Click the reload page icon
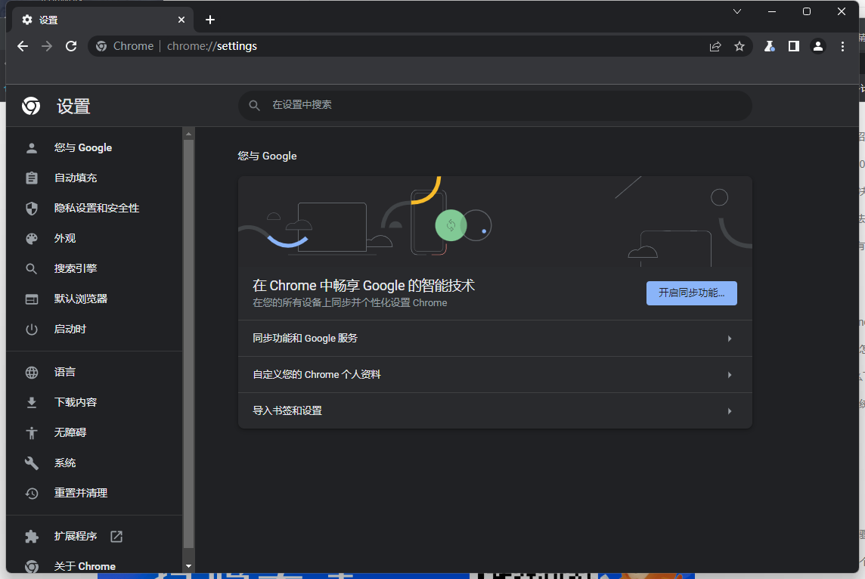This screenshot has height=579, width=865. (71, 46)
